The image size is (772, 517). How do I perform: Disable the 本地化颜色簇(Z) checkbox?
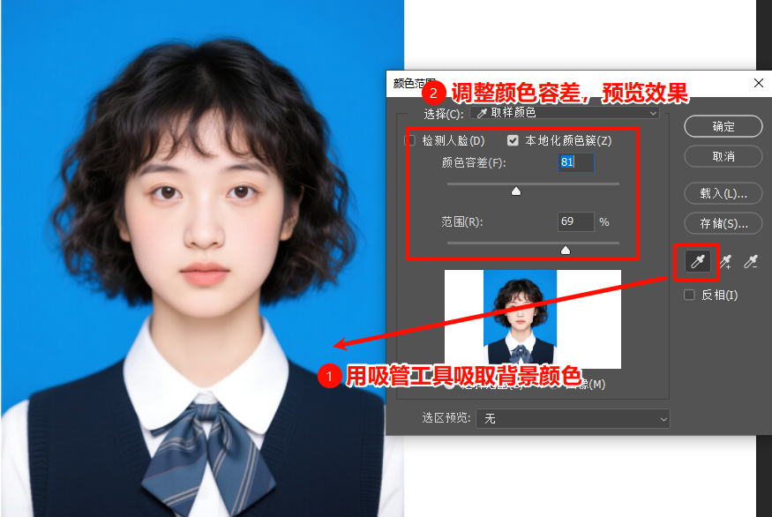(x=513, y=140)
